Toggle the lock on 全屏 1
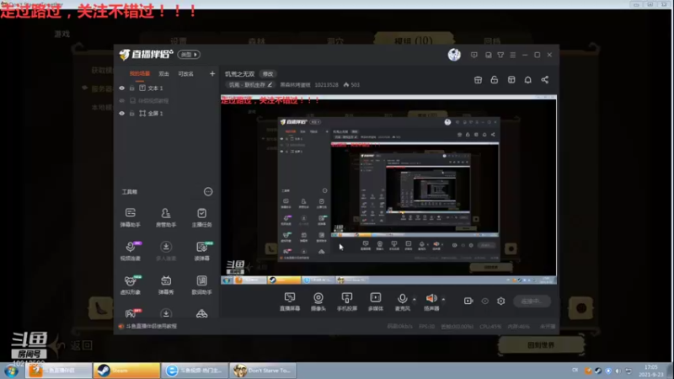Viewport: 674px width, 379px height. coord(132,114)
